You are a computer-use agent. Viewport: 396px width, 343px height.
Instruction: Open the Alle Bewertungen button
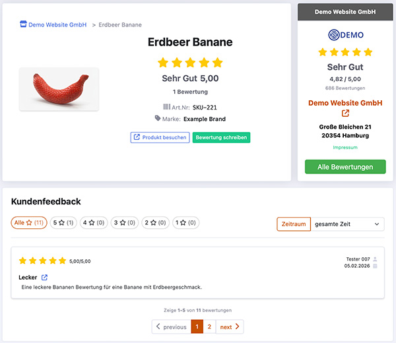[x=345, y=167]
